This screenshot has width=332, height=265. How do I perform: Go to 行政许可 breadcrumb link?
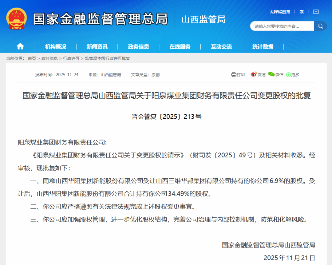click(x=71, y=58)
